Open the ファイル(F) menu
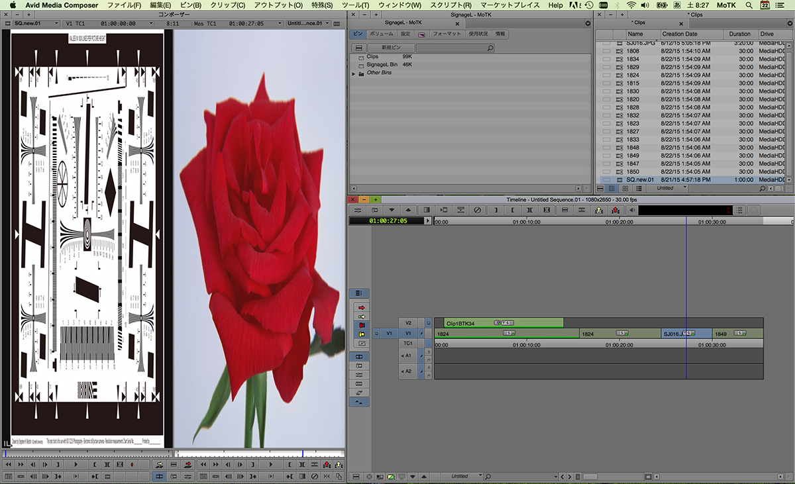This screenshot has width=795, height=484. point(124,5)
